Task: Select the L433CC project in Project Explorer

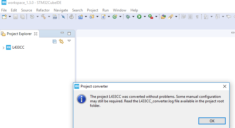Action: pos(18,47)
